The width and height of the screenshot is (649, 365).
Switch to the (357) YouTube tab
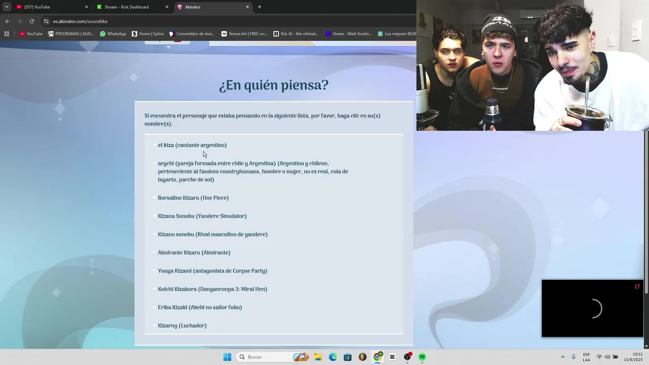pyautogui.click(x=50, y=7)
